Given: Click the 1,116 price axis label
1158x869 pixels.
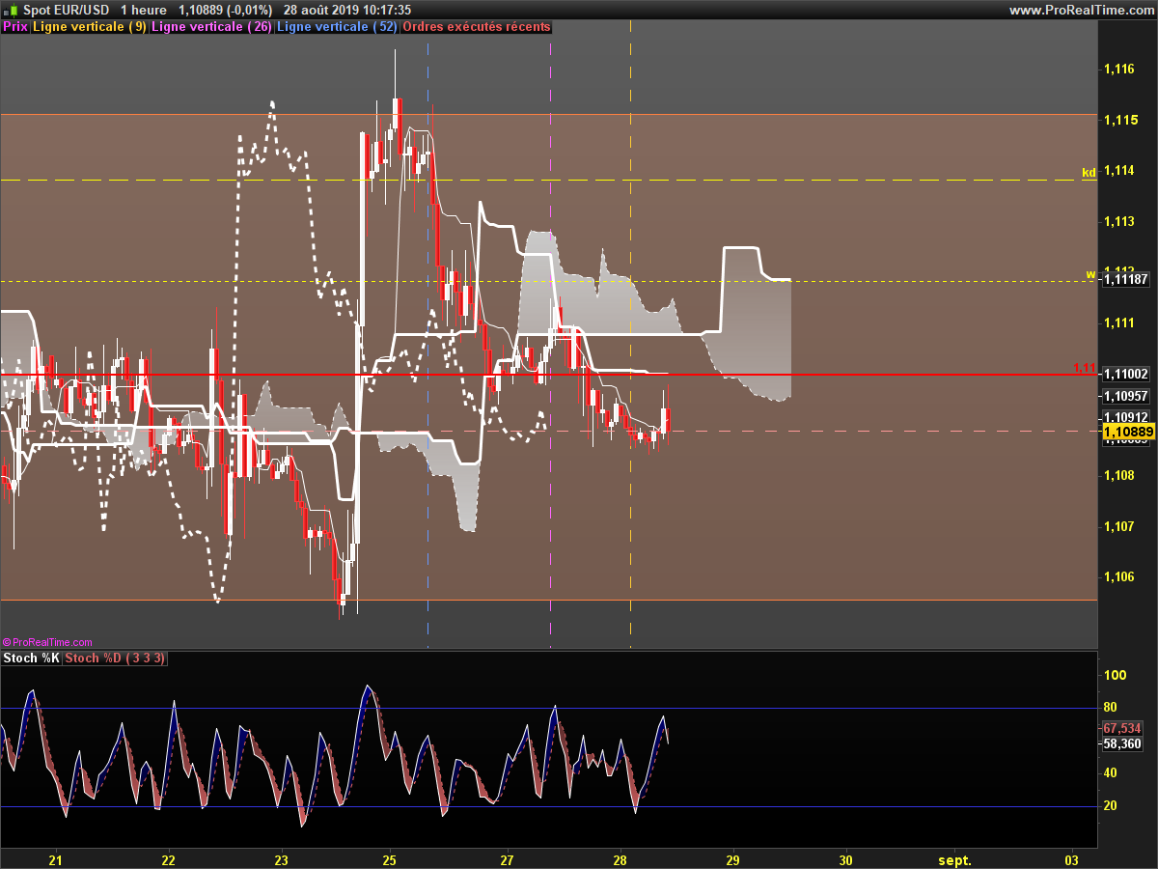Looking at the screenshot, I should pos(1119,69).
